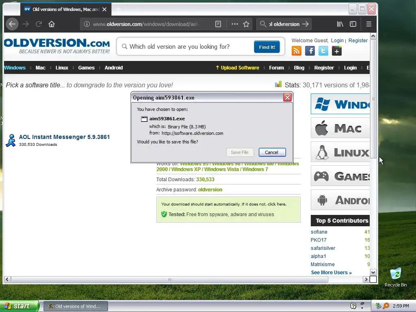Open the Games category tile
This screenshot has height=312, width=416.
point(340,175)
